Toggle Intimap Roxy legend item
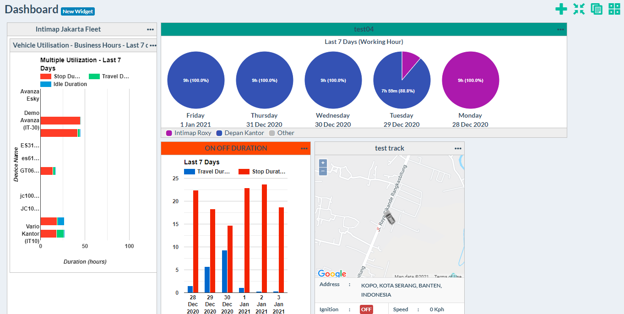 (x=189, y=133)
